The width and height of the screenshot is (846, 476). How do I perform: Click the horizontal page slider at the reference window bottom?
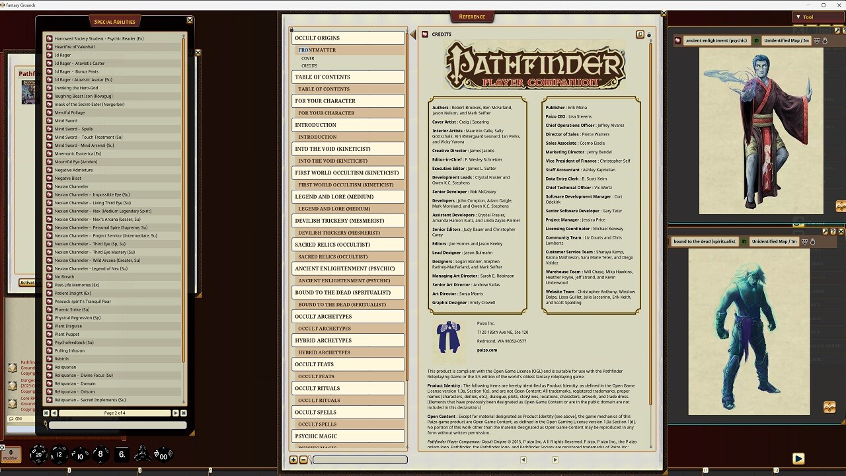coord(360,459)
